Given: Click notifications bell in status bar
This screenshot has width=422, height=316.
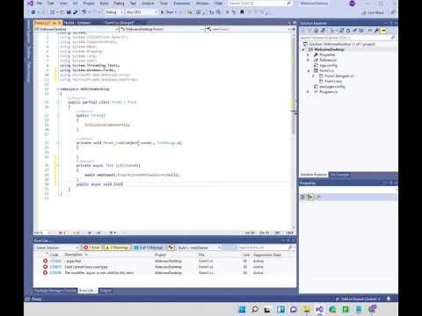Looking at the screenshot, I should click(x=389, y=298).
